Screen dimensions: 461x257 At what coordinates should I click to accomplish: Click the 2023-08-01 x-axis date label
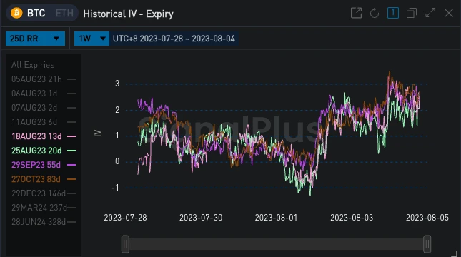tap(276, 218)
